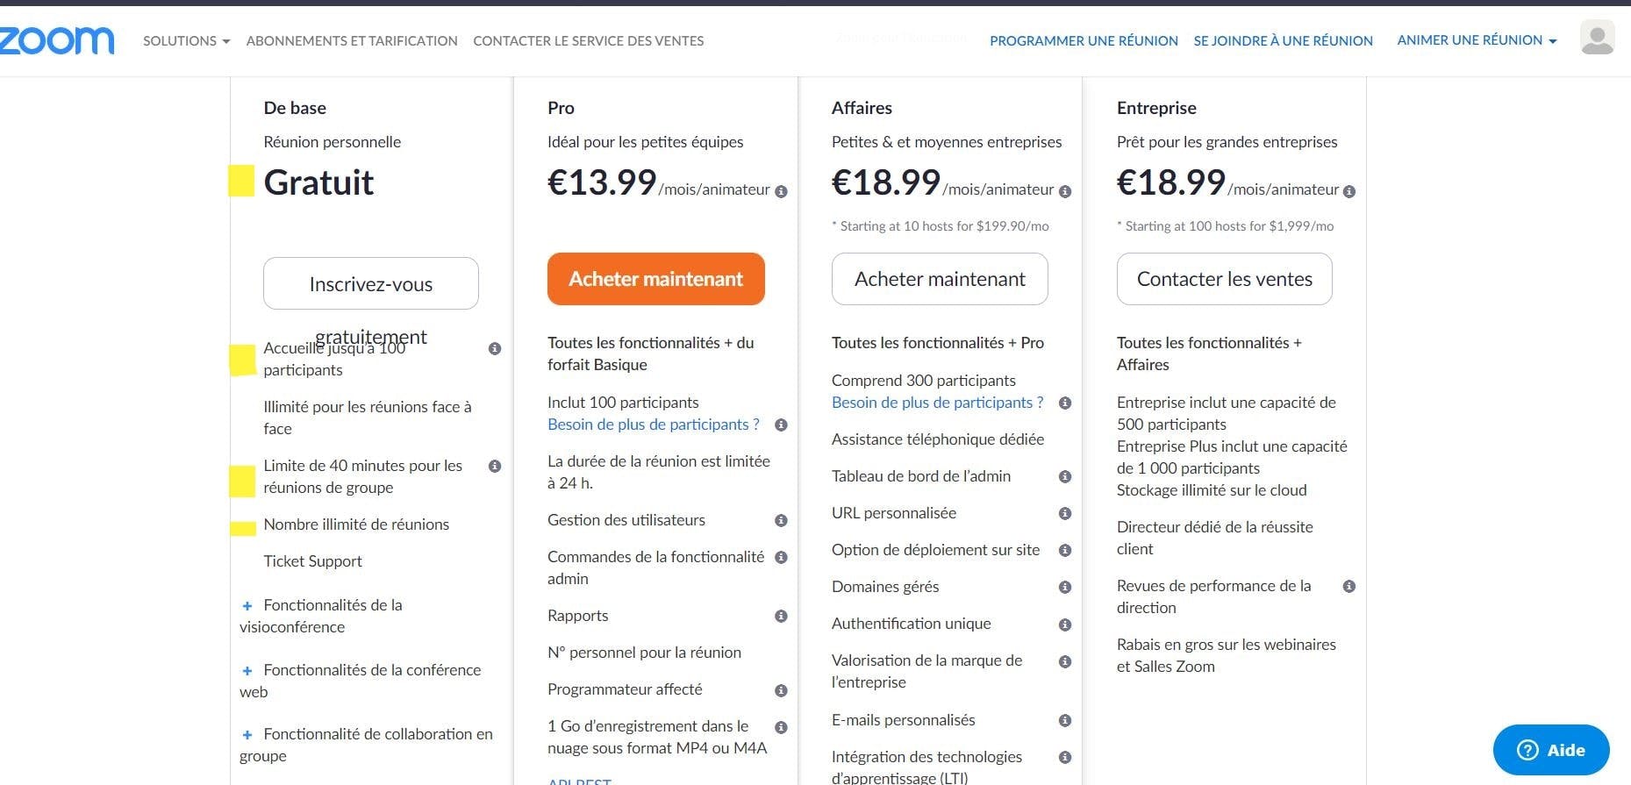The width and height of the screenshot is (1631, 785).
Task: Click orange Acheter maintenant button for Pro
Action: click(x=656, y=279)
